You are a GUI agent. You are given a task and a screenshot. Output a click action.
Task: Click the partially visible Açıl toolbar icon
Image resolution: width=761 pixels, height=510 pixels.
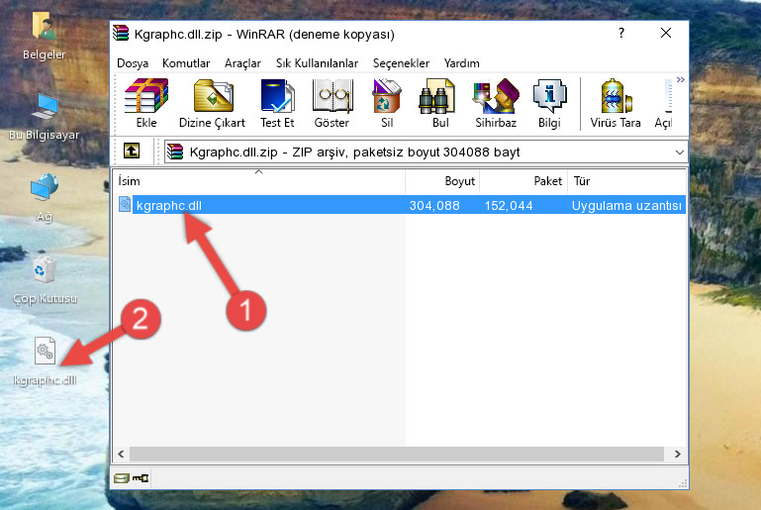click(663, 103)
